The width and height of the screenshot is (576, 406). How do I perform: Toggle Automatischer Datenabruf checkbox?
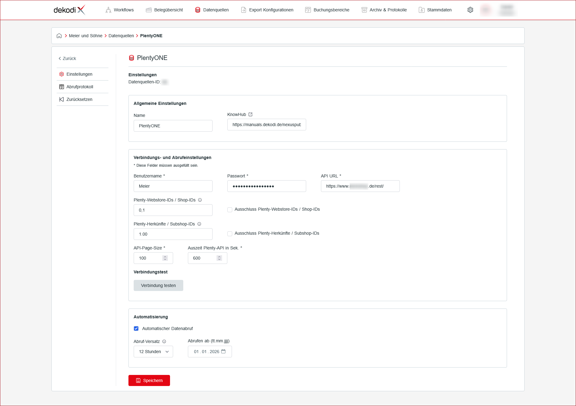(x=136, y=328)
